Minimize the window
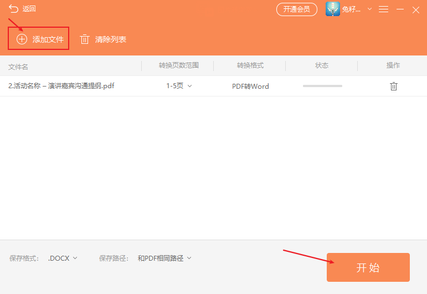Screen dimensions: 427x294 (x=400, y=9)
